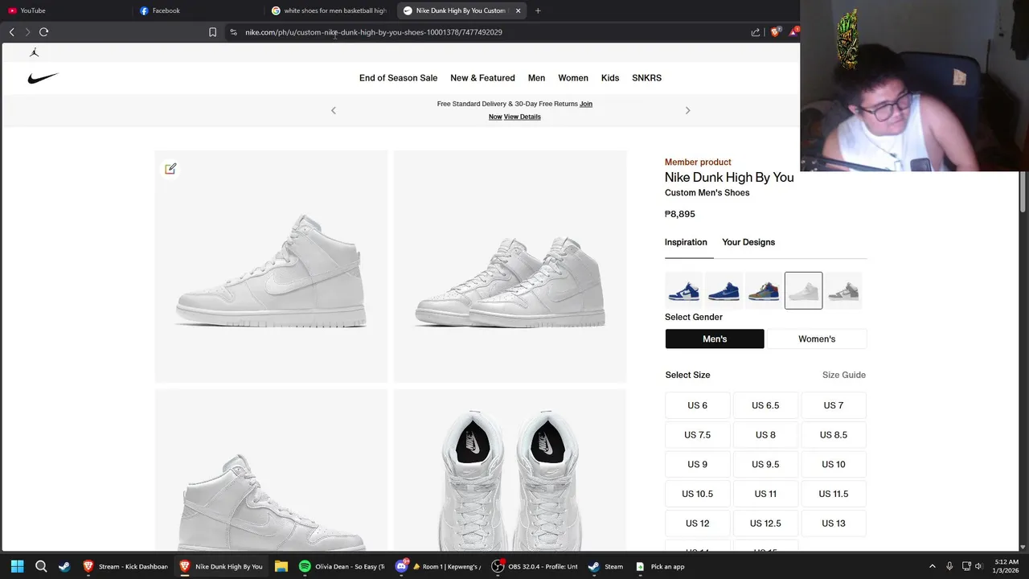Open Stream Kick Dashboard taskbar item
The width and height of the screenshot is (1029, 579).
click(x=126, y=566)
